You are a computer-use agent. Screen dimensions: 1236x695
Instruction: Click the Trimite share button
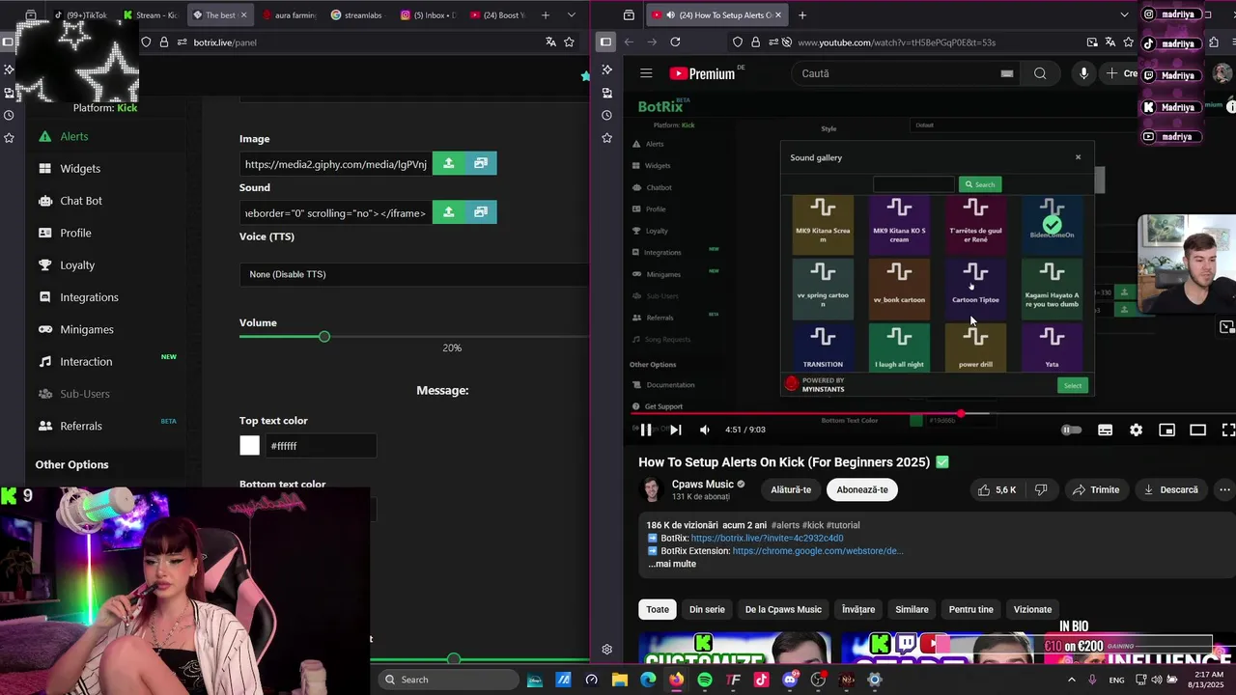point(1094,489)
